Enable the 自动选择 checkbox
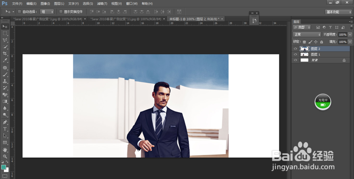This screenshot has height=179, width=354. (19, 12)
